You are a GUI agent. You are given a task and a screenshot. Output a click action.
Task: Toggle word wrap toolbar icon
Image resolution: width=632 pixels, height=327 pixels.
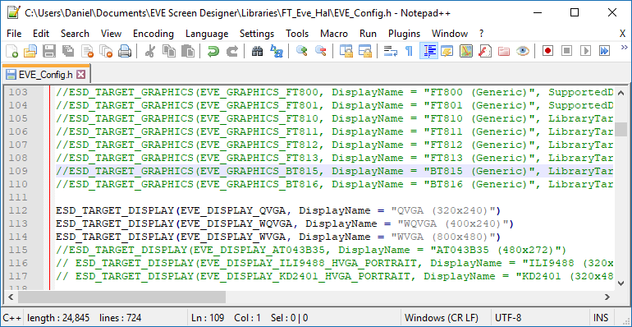[390, 51]
